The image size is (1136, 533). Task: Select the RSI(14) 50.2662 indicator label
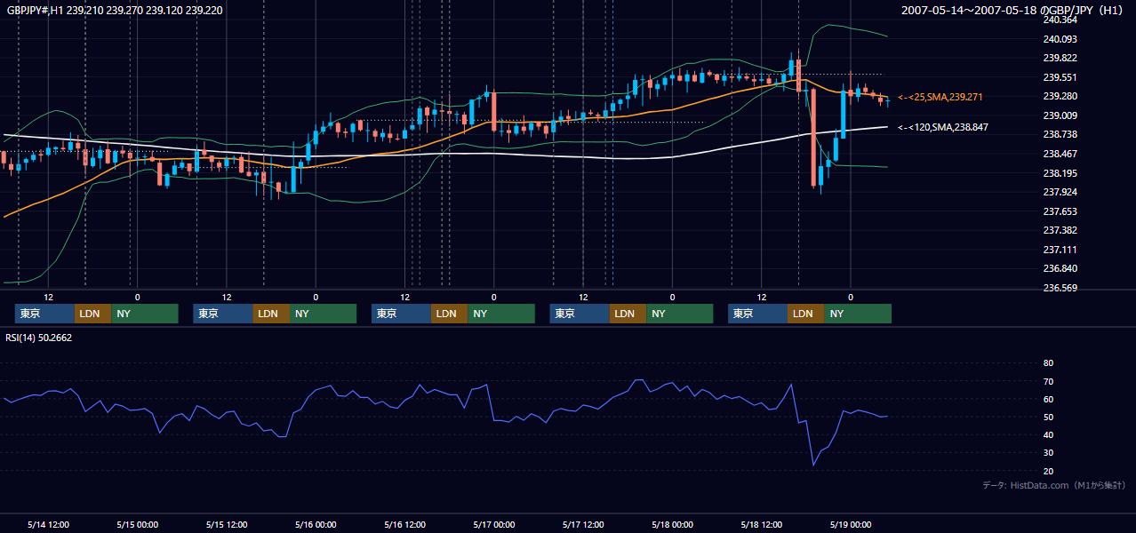coord(39,338)
